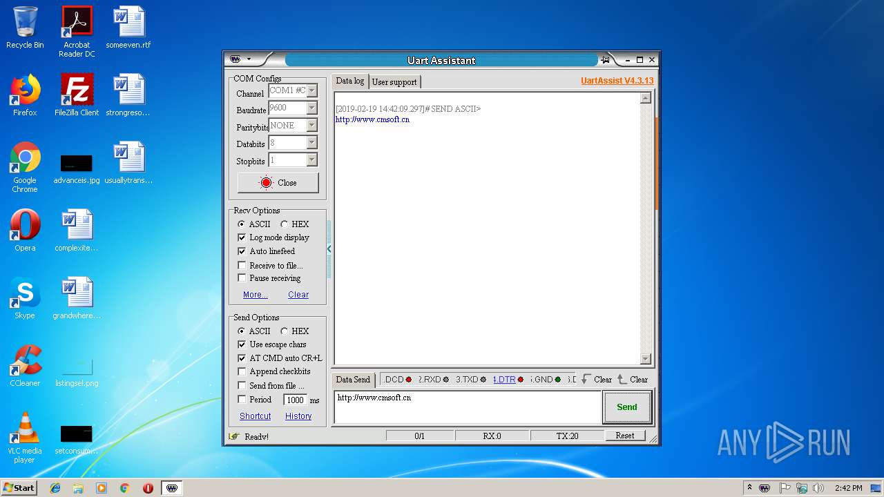Click the UartAssist V4.3.13 version link
Image resolution: width=884 pixels, height=497 pixels.
point(617,81)
